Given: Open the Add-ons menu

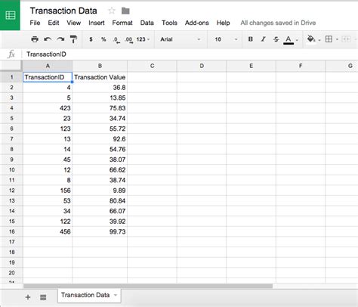Looking at the screenshot, I should click(197, 23).
